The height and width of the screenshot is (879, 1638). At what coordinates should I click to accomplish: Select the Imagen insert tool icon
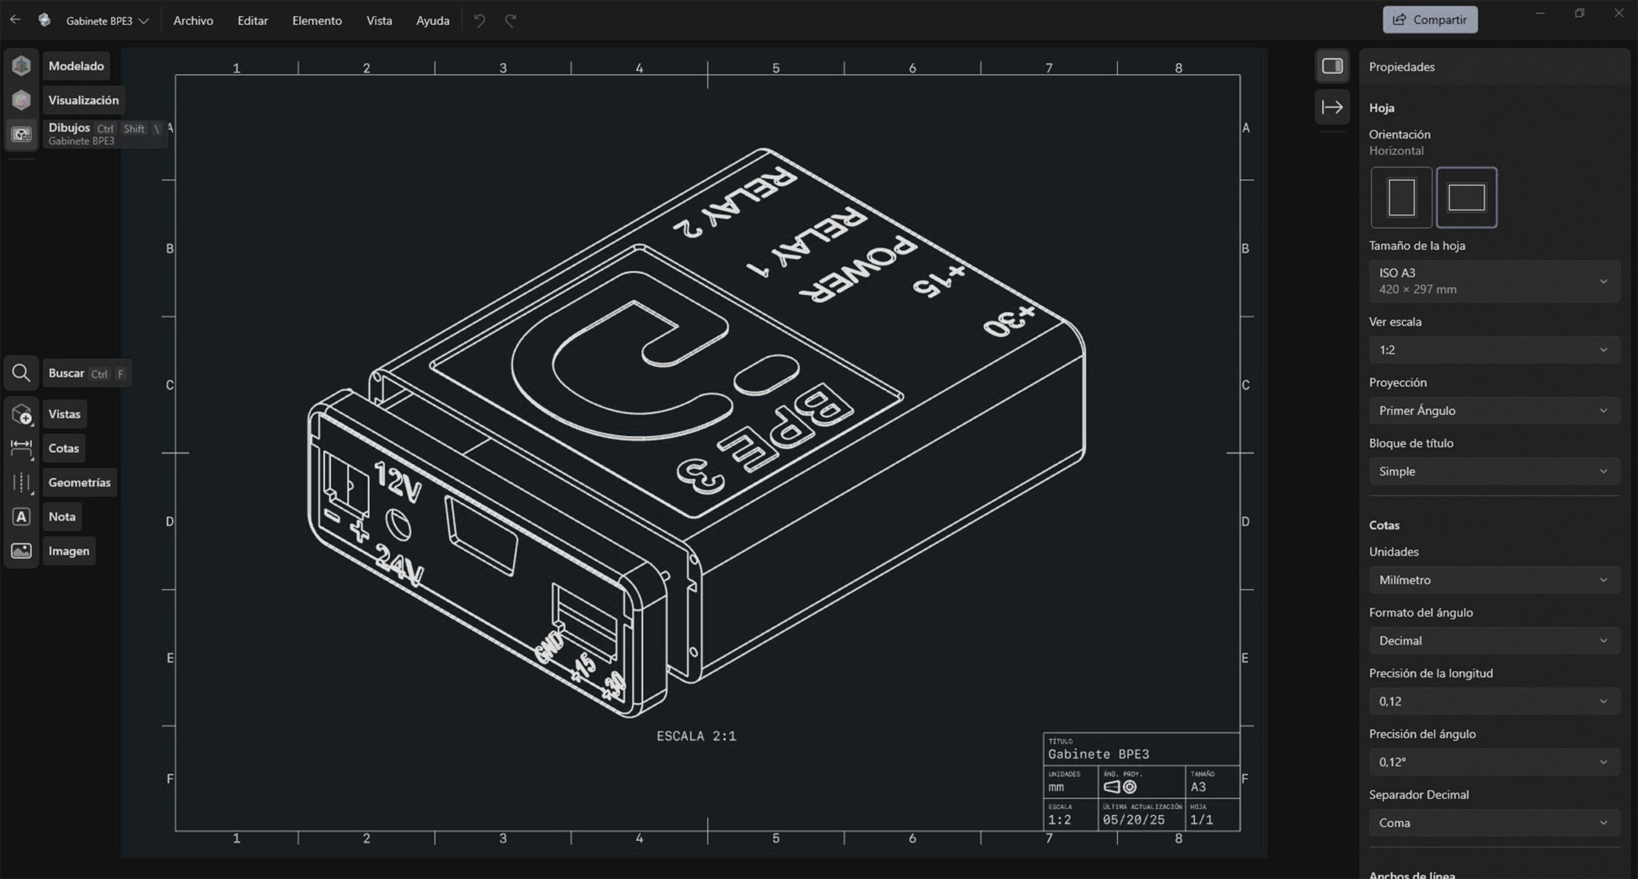click(x=21, y=551)
